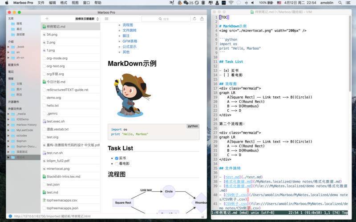Open Spotlight search magnifier icon
Screen dimensions: 356x222
pos(340,3)
